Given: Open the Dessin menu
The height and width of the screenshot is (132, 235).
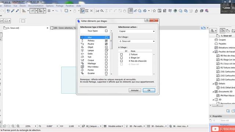Looking at the screenshot, I should pyautogui.click(x=23, y=6).
